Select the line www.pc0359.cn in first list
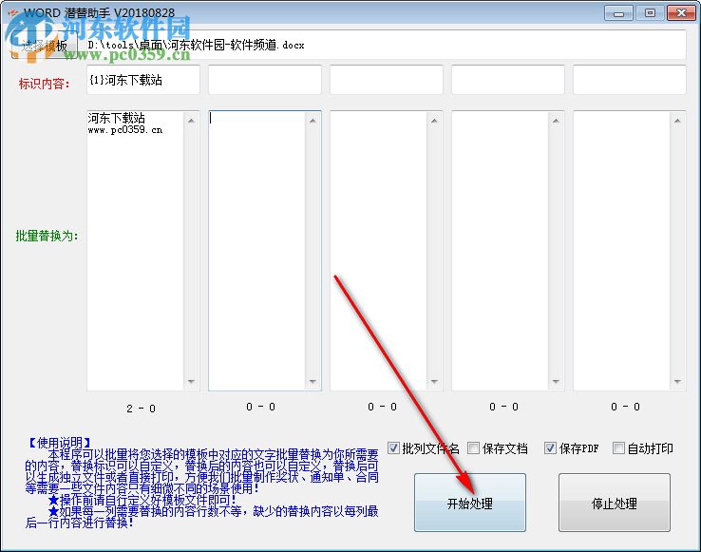 point(125,130)
